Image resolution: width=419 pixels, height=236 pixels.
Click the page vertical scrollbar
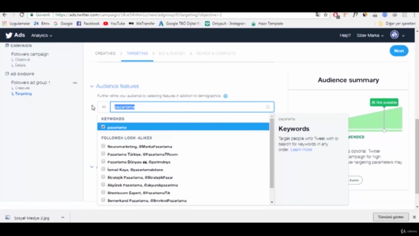coord(417,156)
